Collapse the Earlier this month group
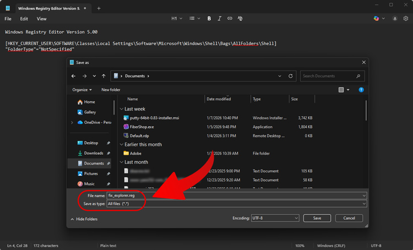This screenshot has width=413, height=250. 122,145
